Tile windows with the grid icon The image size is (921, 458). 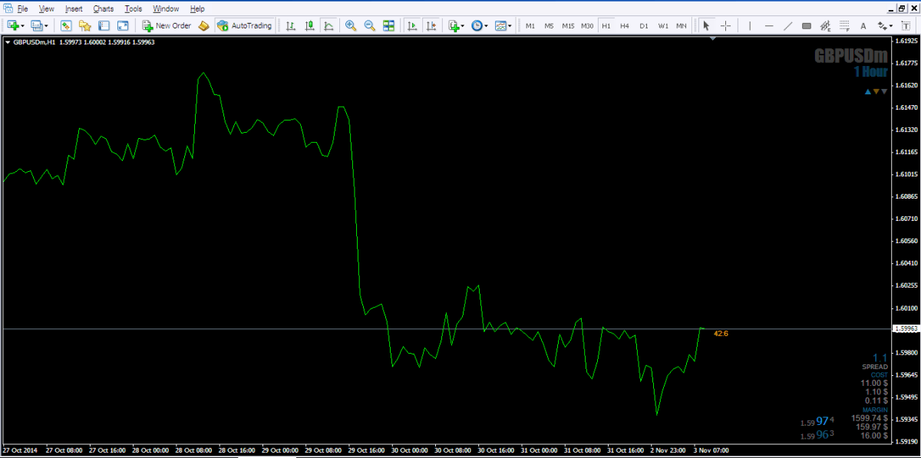(388, 25)
